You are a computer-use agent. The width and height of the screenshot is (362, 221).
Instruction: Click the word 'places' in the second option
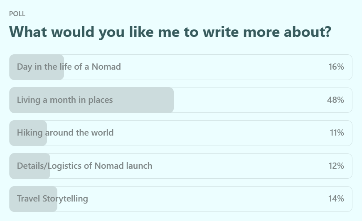coord(101,100)
